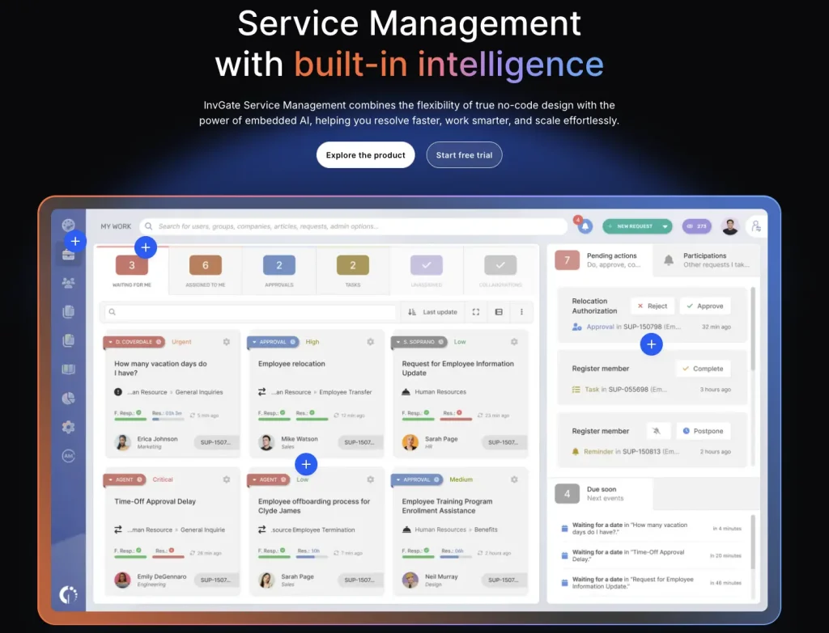Select the Waiting for me tab
This screenshot has height=633, width=829.
[132, 270]
